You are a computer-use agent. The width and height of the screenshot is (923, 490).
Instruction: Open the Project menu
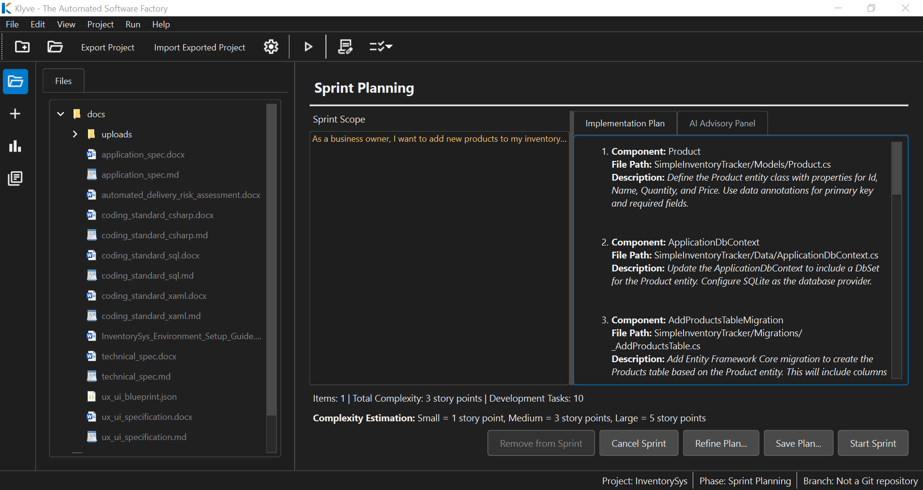pyautogui.click(x=100, y=24)
